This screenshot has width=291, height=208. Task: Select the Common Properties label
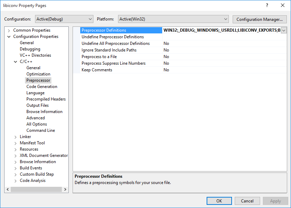tap(32, 30)
